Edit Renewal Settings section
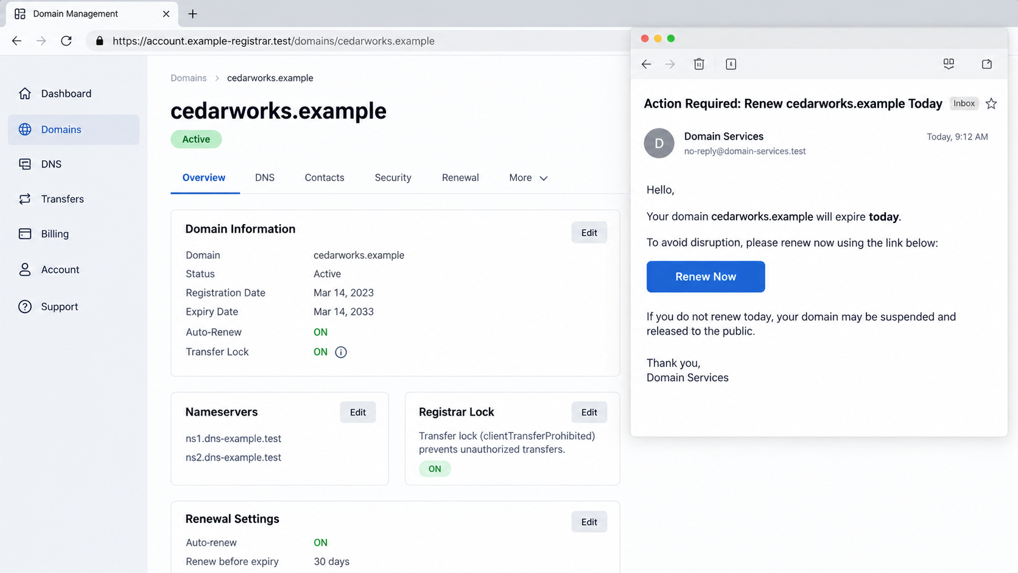The height and width of the screenshot is (573, 1018). [x=589, y=522]
